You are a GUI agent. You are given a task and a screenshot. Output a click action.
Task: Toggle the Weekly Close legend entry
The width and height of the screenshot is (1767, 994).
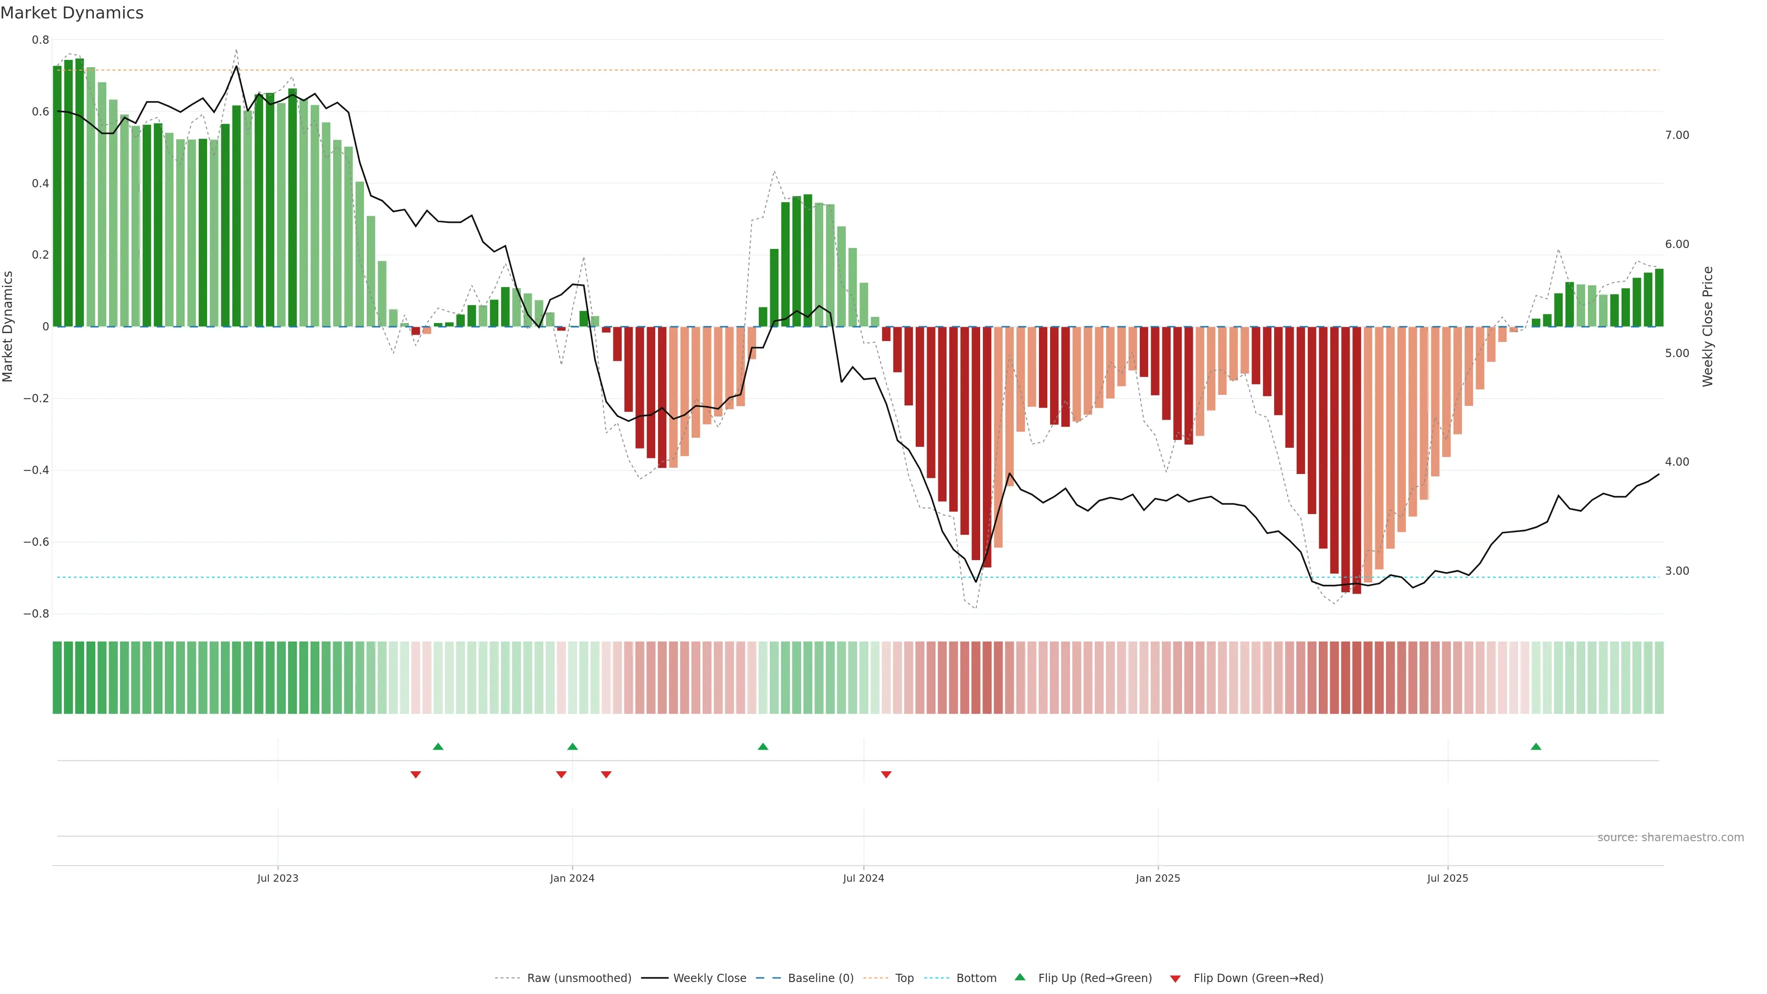[x=709, y=978]
